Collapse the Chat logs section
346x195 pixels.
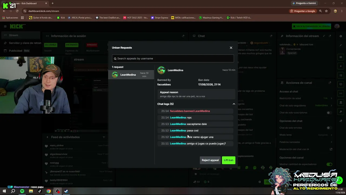(234, 104)
